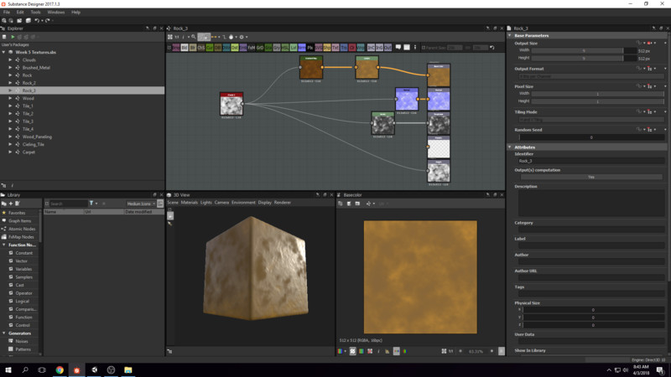Open the Tools menu
The image size is (671, 377).
click(x=34, y=13)
